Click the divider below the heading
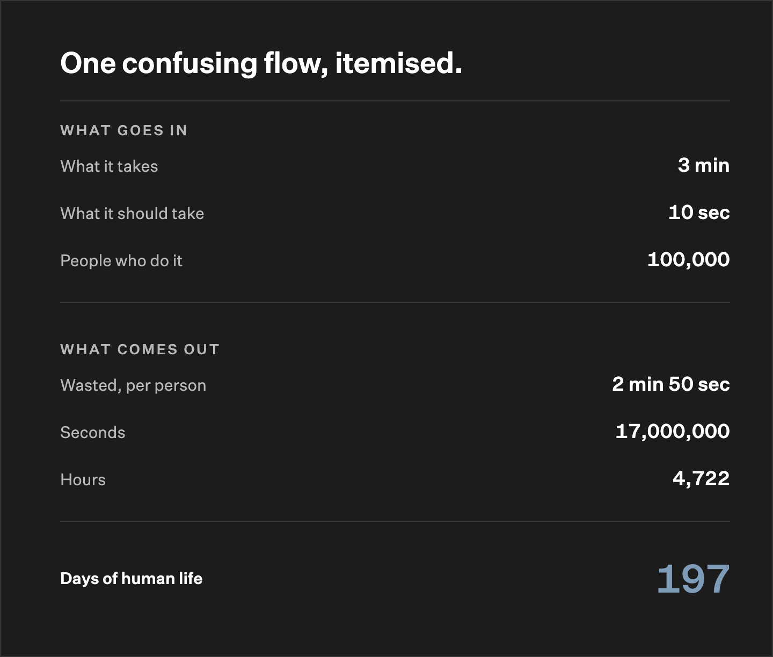773x657 pixels. pos(395,101)
